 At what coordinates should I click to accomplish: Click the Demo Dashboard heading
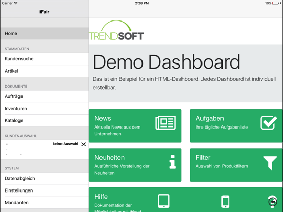[167, 62]
